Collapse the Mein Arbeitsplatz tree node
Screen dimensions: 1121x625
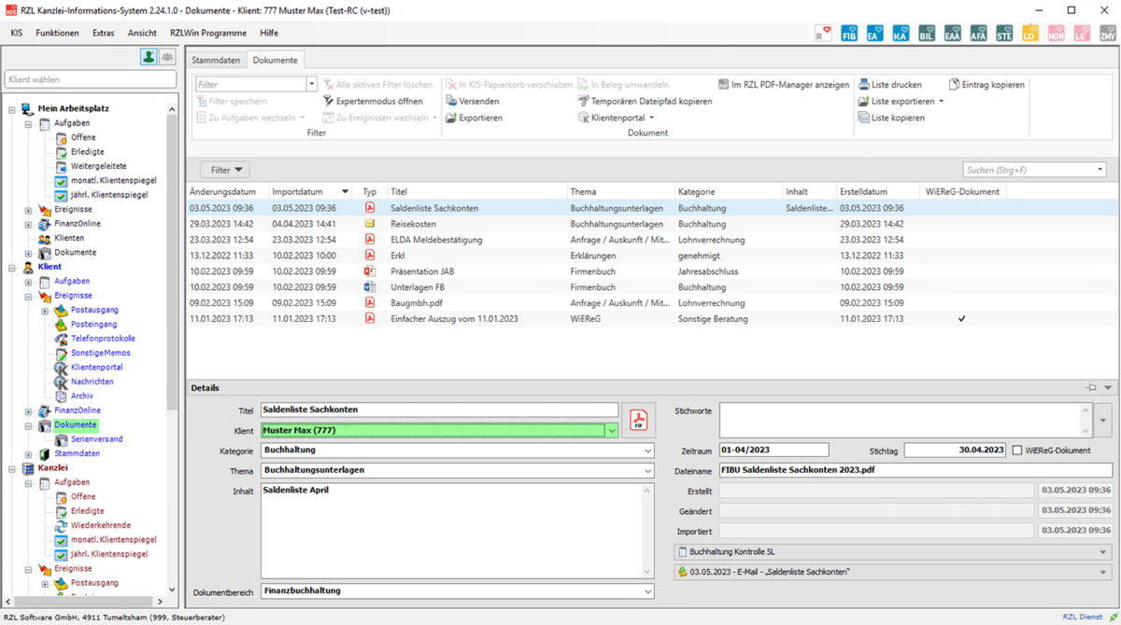12,109
